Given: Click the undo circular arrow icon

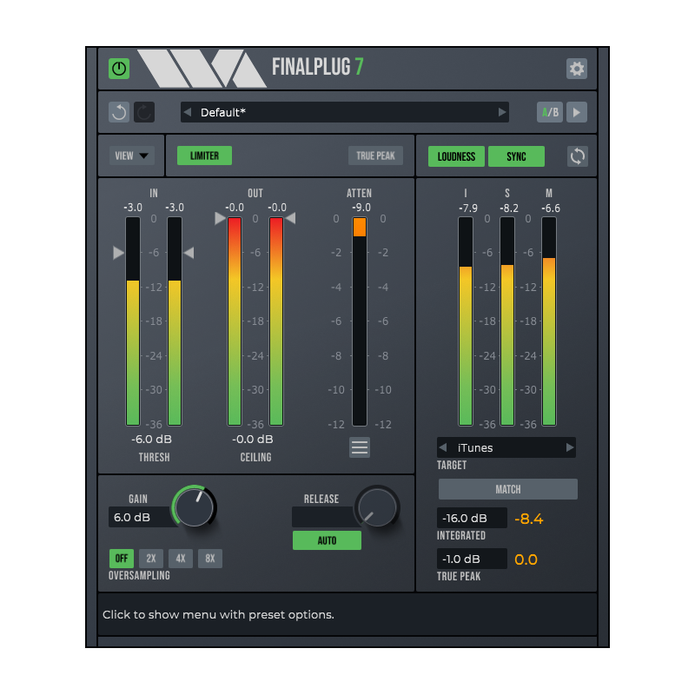Looking at the screenshot, I should (x=119, y=112).
